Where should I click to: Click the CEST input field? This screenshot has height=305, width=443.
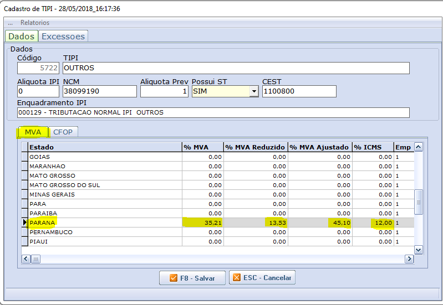[299, 91]
